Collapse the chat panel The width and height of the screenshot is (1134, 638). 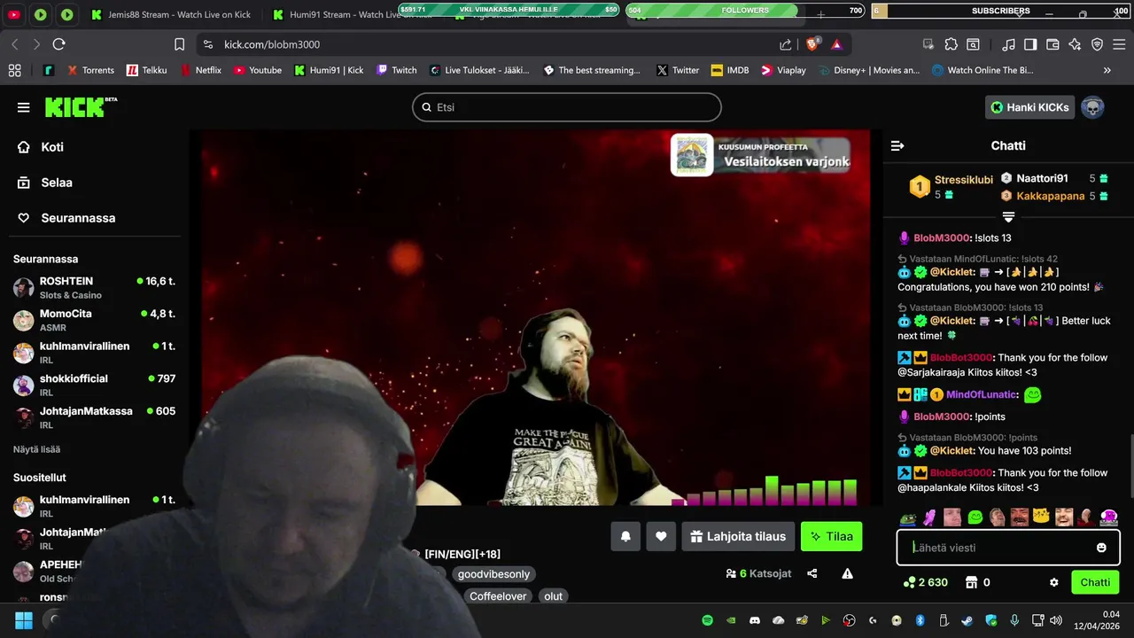[897, 145]
